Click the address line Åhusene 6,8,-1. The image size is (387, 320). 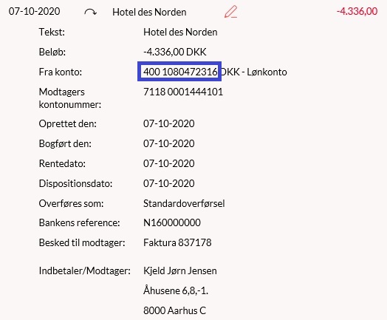[176, 290]
